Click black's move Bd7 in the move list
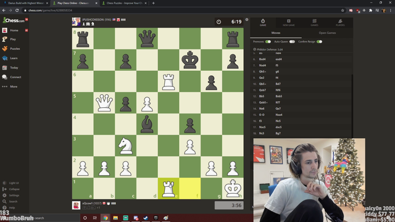Viewport: 395px width, 222px height. pyautogui.click(x=278, y=84)
